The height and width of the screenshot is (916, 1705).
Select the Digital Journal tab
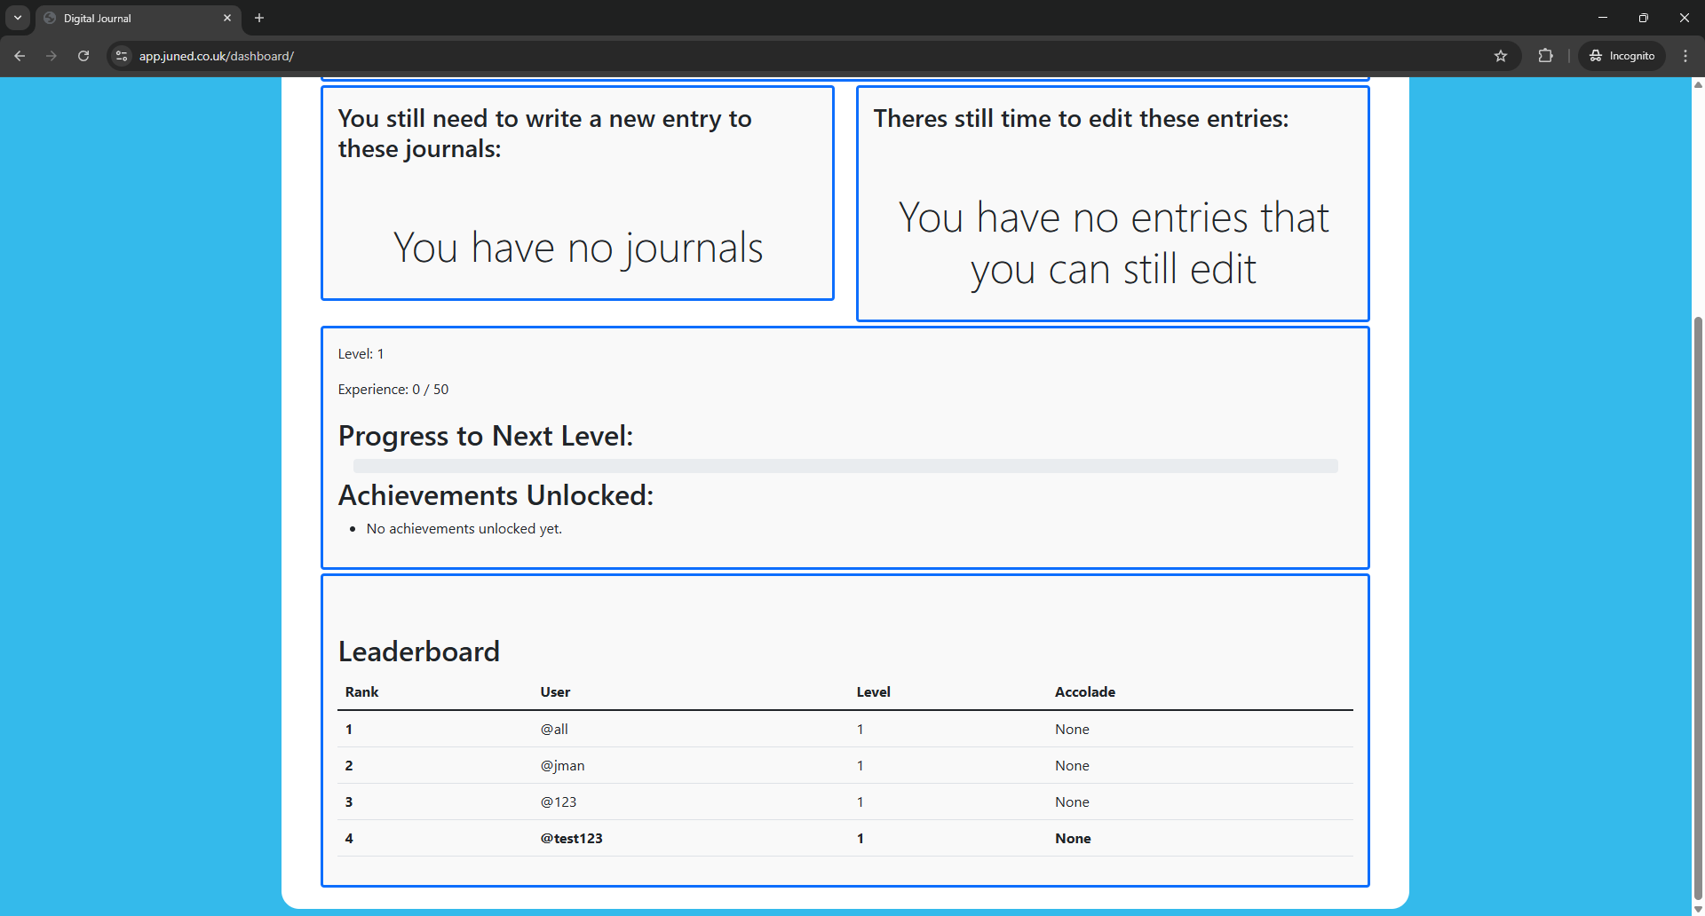(x=139, y=18)
